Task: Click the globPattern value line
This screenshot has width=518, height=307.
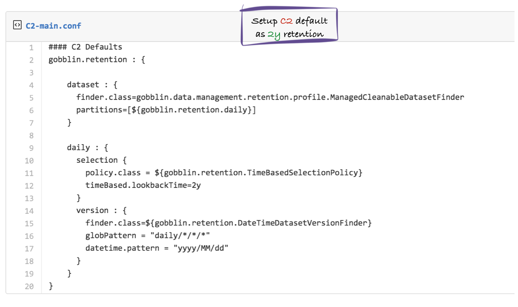Action: click(x=148, y=235)
